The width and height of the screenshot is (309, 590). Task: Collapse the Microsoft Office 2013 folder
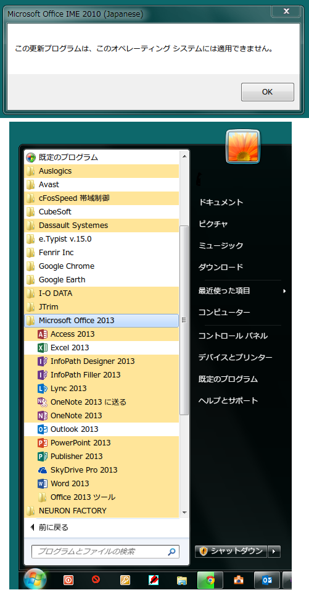tap(102, 321)
